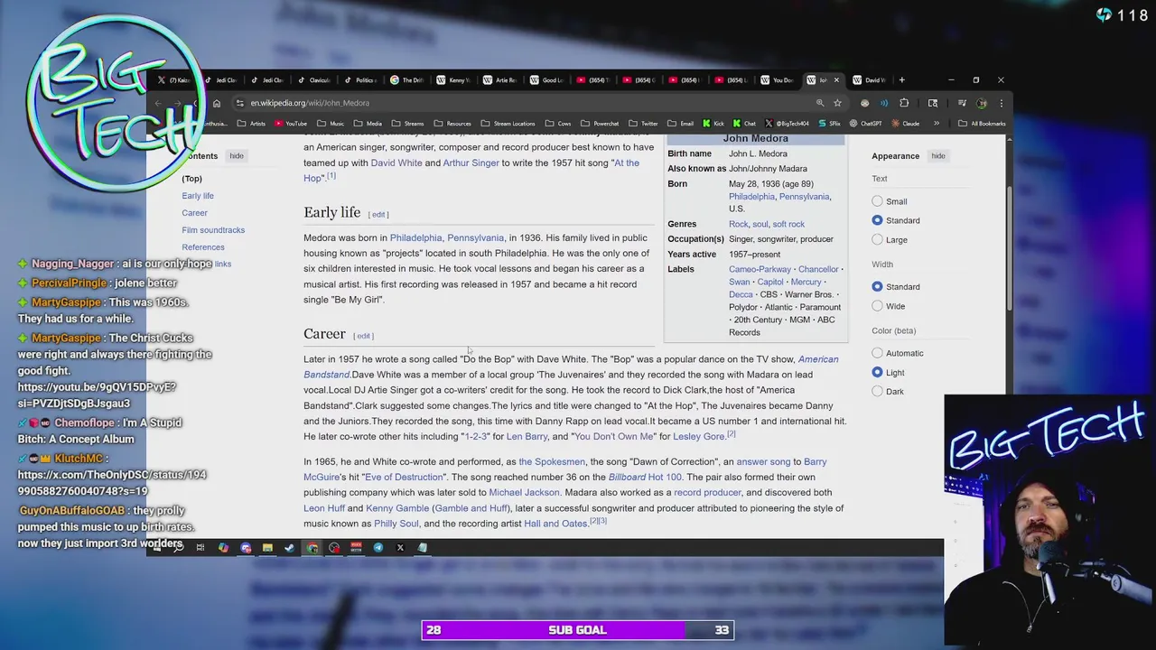Open the zoom magnifier icon in address bar

pyautogui.click(x=820, y=103)
